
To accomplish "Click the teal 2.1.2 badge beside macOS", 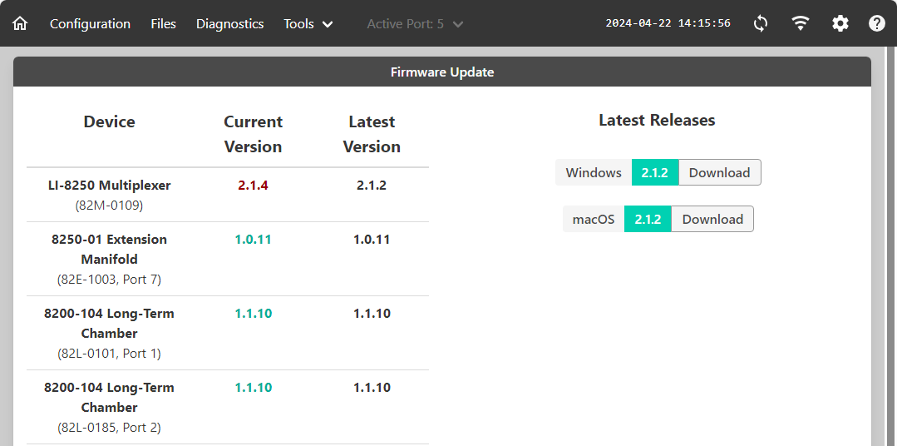I will pyautogui.click(x=648, y=220).
